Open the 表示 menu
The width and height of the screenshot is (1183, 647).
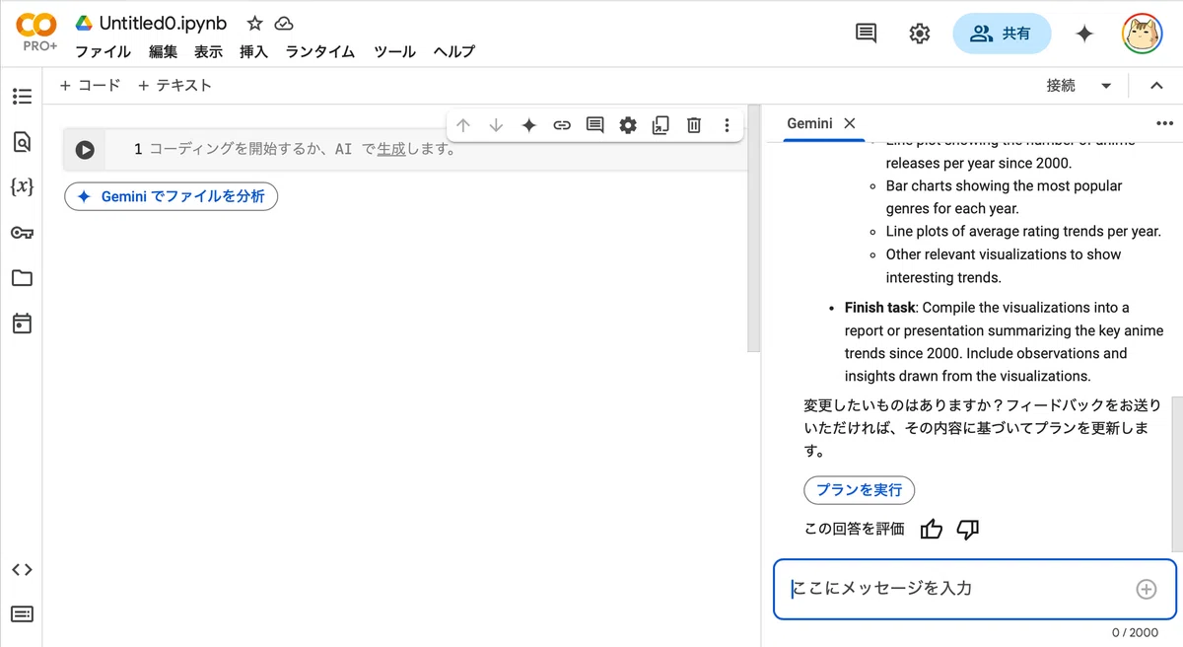pos(208,52)
